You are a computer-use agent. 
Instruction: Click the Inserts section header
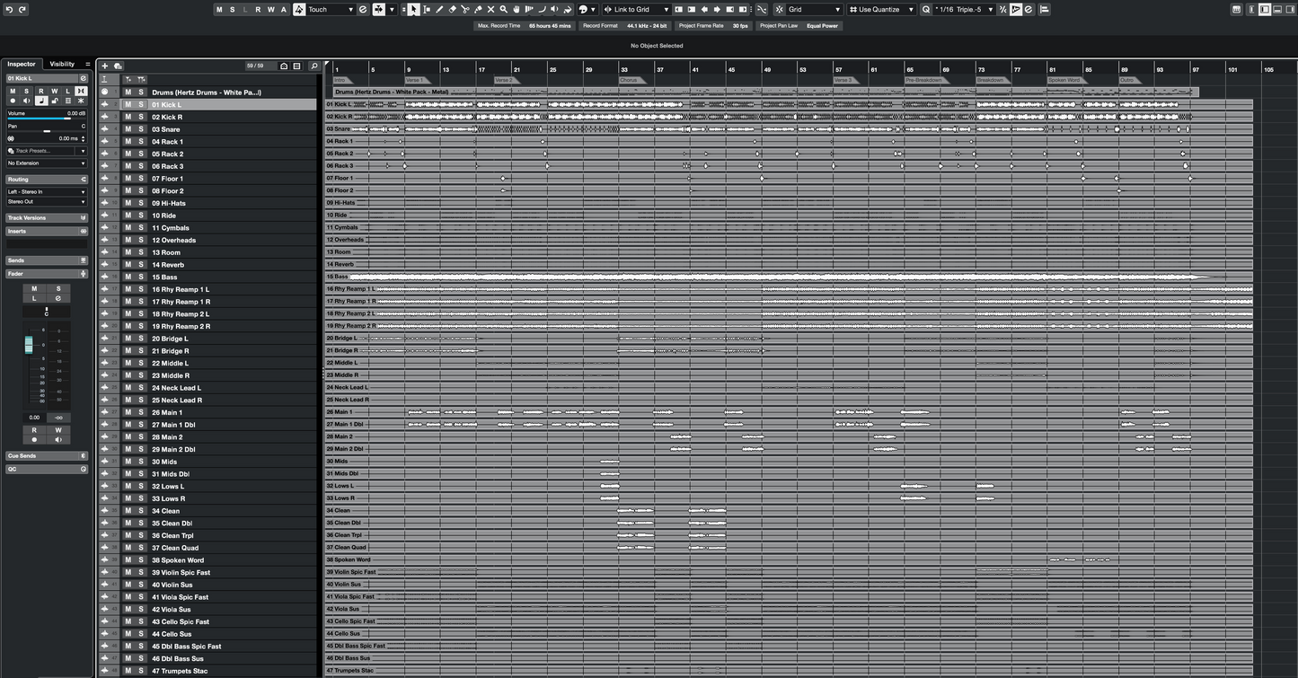pos(45,231)
